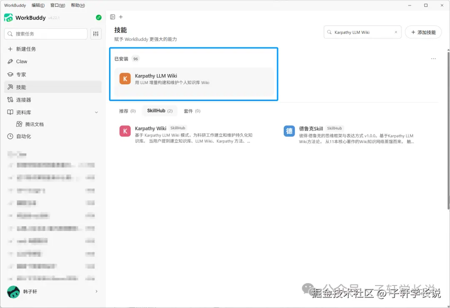Click the 基于 Karpathy LLM Wiki 模式 description

(194, 138)
